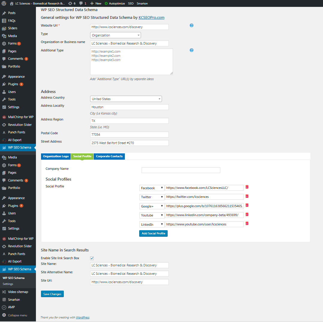Delete the twitter.com/lcsciences profile row
Viewport: 323px width, 322px height.
click(x=247, y=196)
